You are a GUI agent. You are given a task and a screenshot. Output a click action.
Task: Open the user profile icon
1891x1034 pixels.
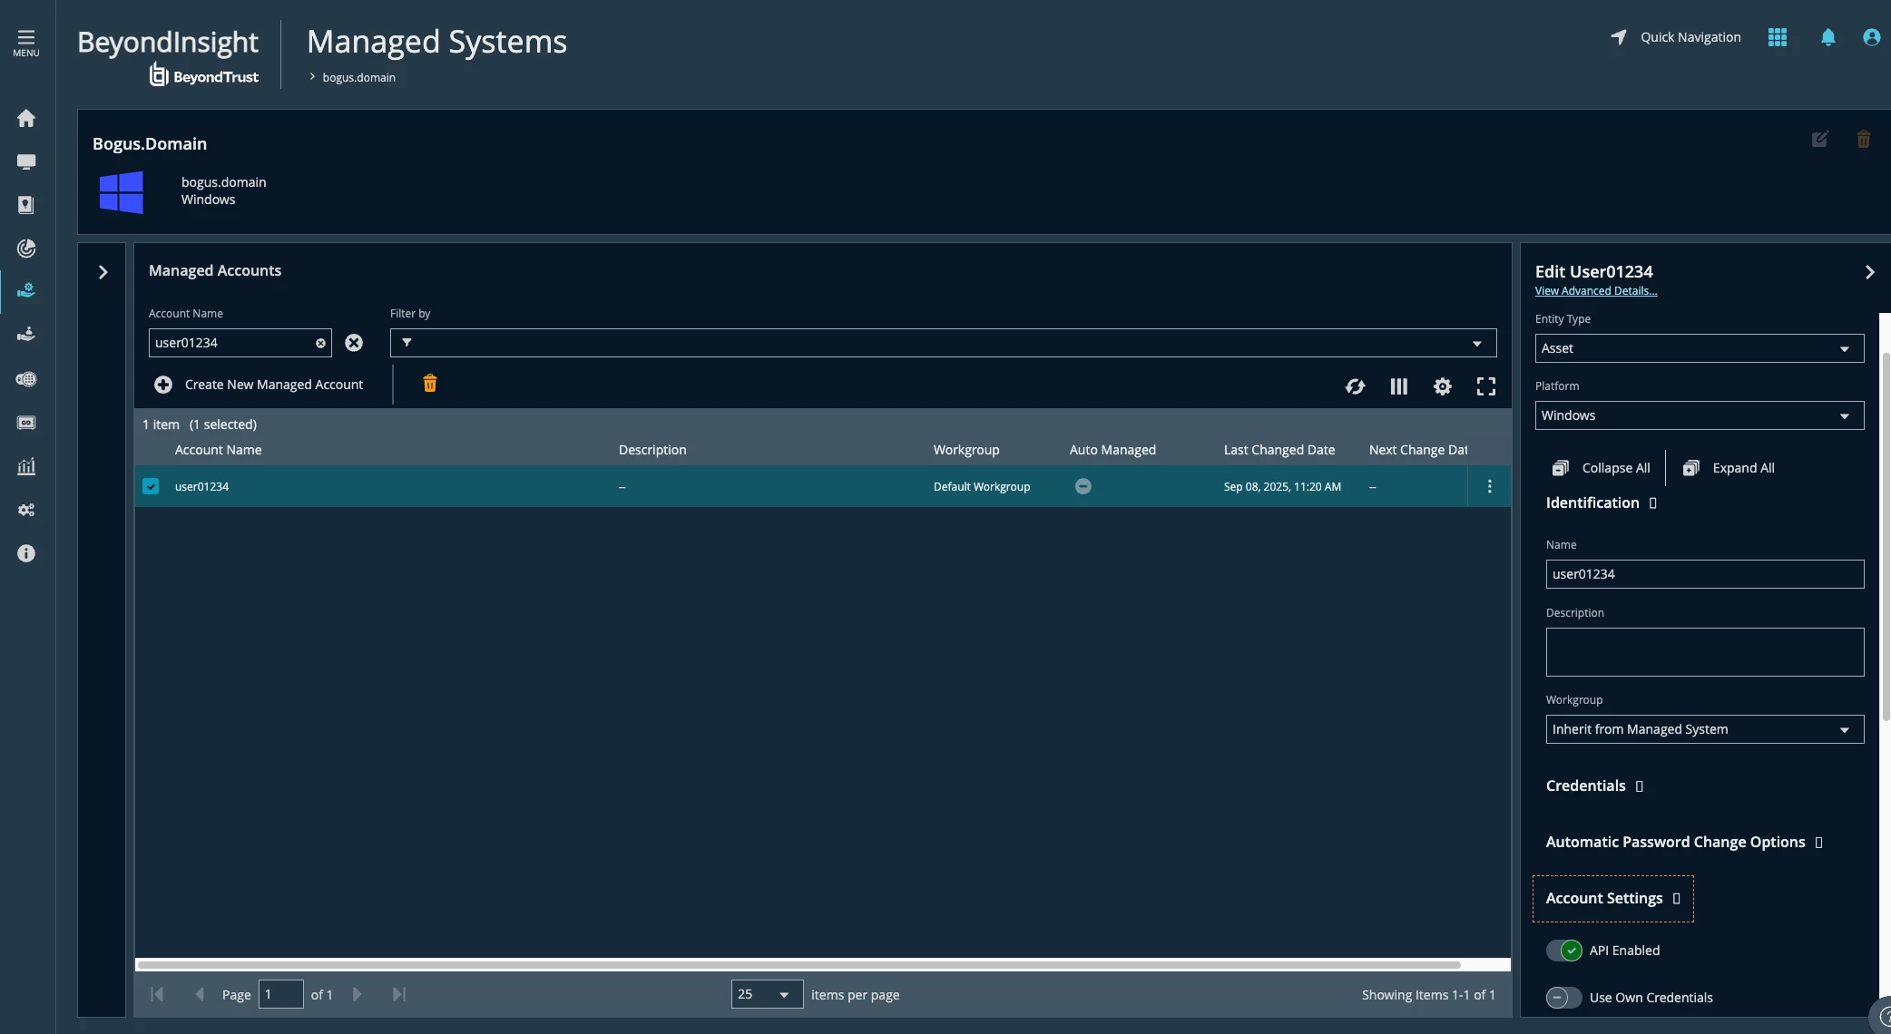(x=1871, y=37)
